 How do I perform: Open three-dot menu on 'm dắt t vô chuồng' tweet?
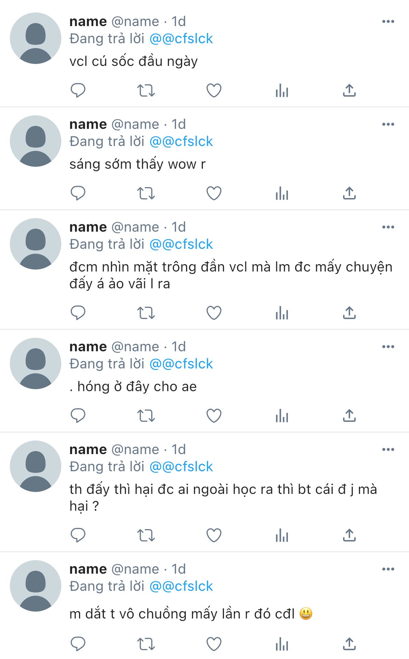pos(388,569)
